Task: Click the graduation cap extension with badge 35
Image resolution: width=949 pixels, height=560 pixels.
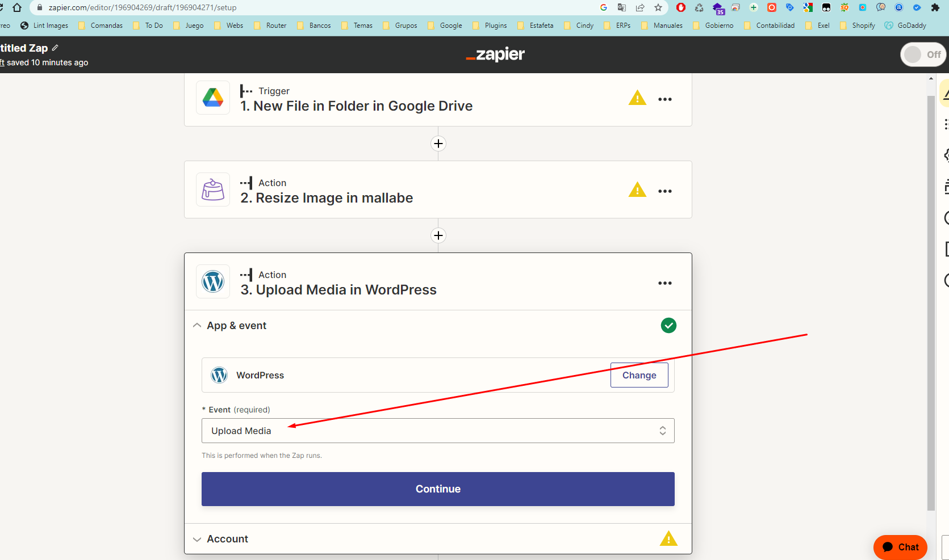Action: point(718,9)
